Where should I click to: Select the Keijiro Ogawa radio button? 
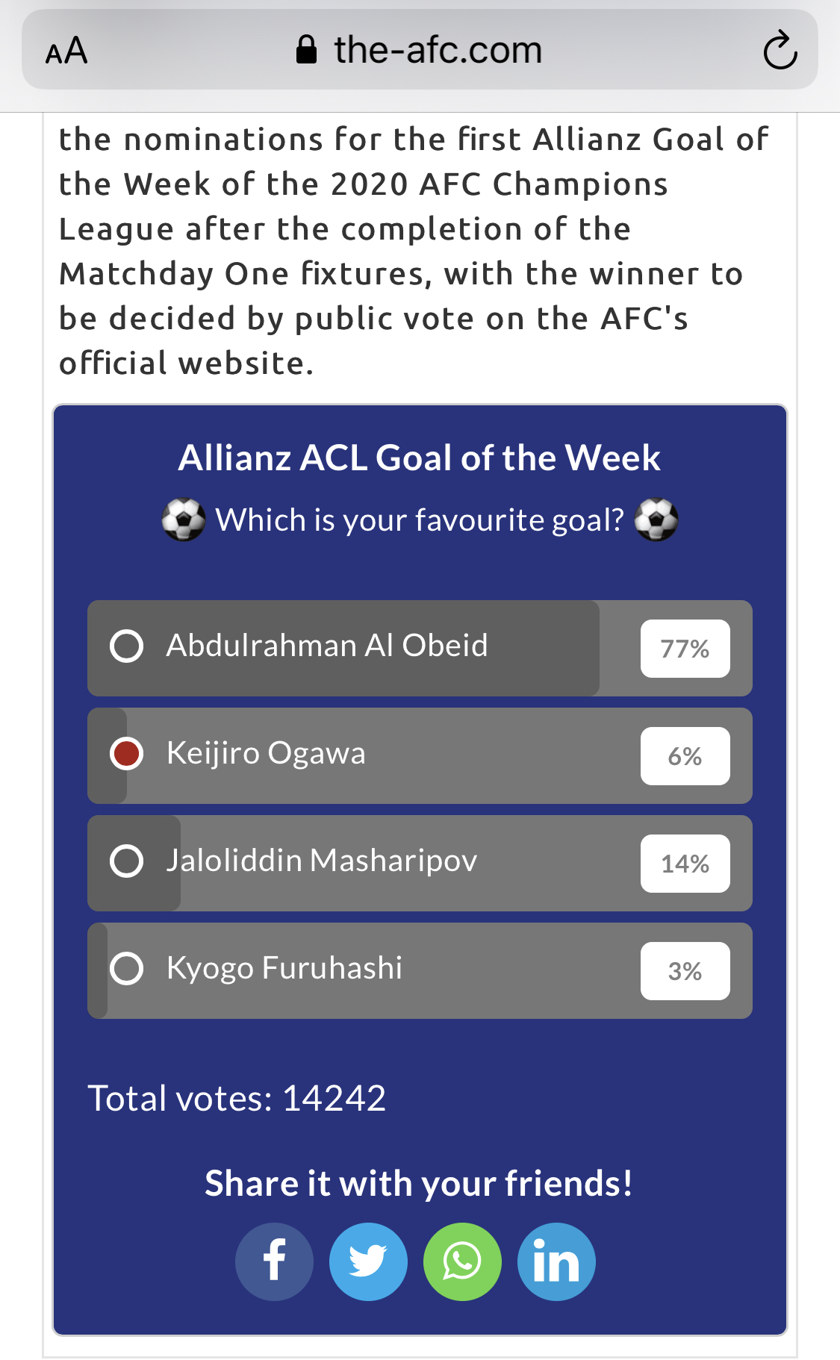pyautogui.click(x=126, y=753)
